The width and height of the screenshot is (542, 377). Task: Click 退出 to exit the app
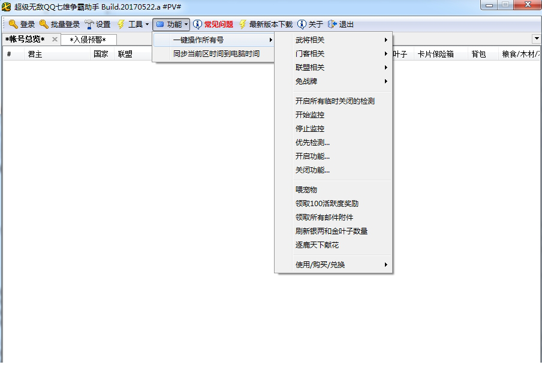tap(341, 24)
